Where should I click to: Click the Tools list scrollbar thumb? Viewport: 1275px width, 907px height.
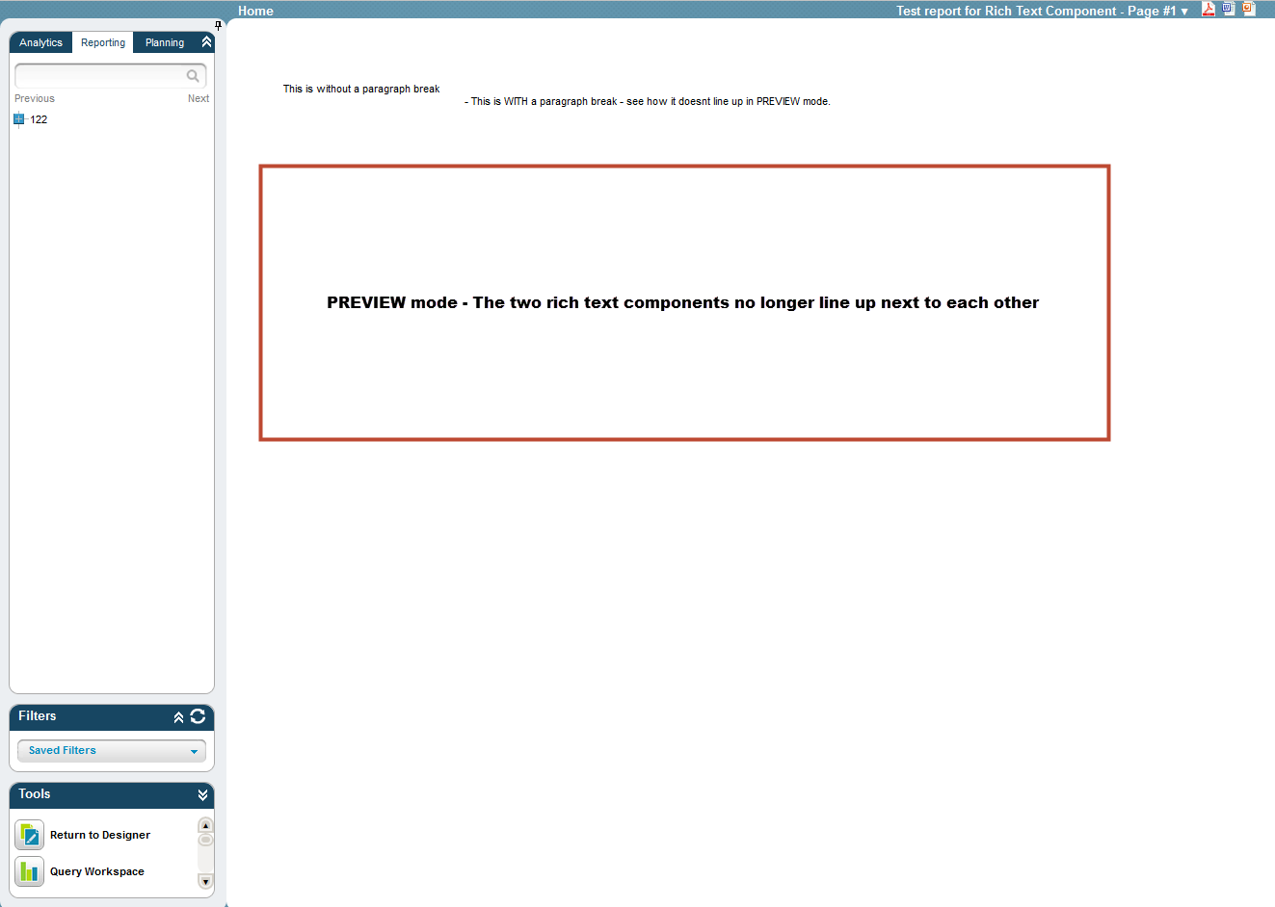tap(205, 840)
